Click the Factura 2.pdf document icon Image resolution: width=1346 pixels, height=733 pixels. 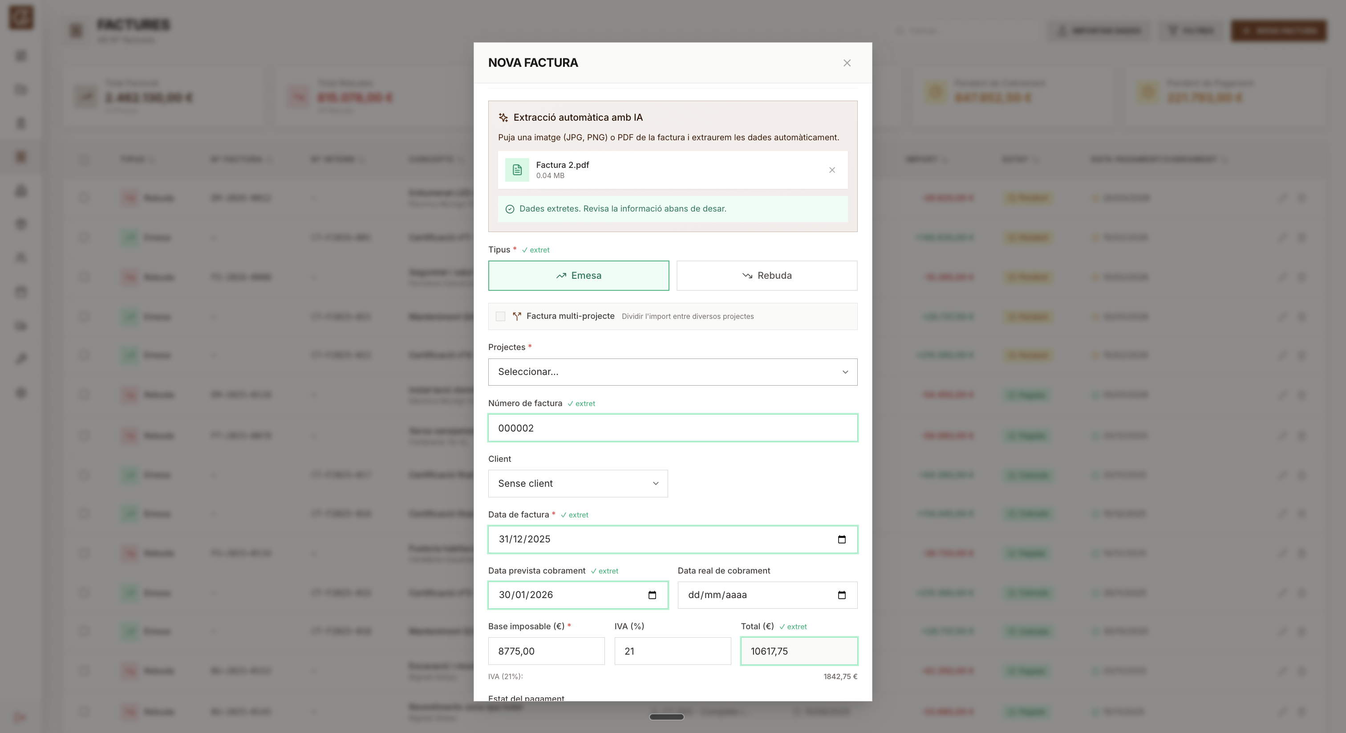click(517, 170)
